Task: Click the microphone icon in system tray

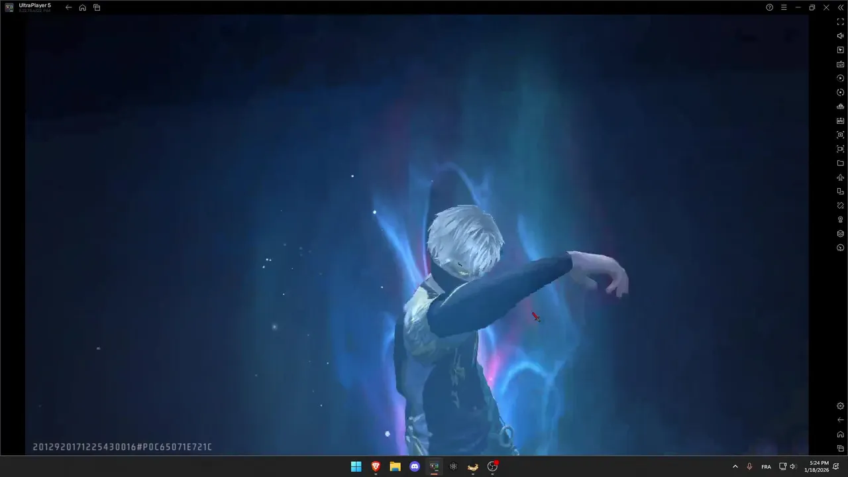Action: click(x=749, y=466)
